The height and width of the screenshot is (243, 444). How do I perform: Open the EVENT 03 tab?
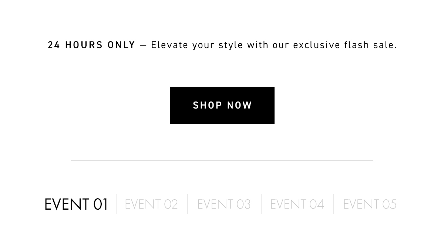tap(224, 204)
